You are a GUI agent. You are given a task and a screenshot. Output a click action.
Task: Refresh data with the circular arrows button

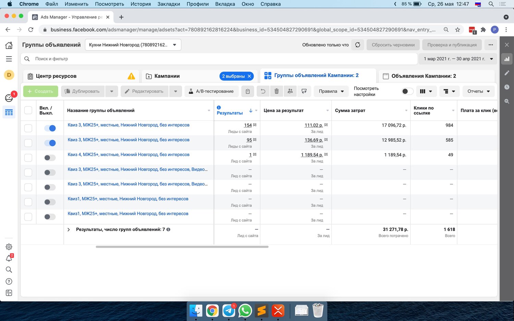(x=357, y=45)
